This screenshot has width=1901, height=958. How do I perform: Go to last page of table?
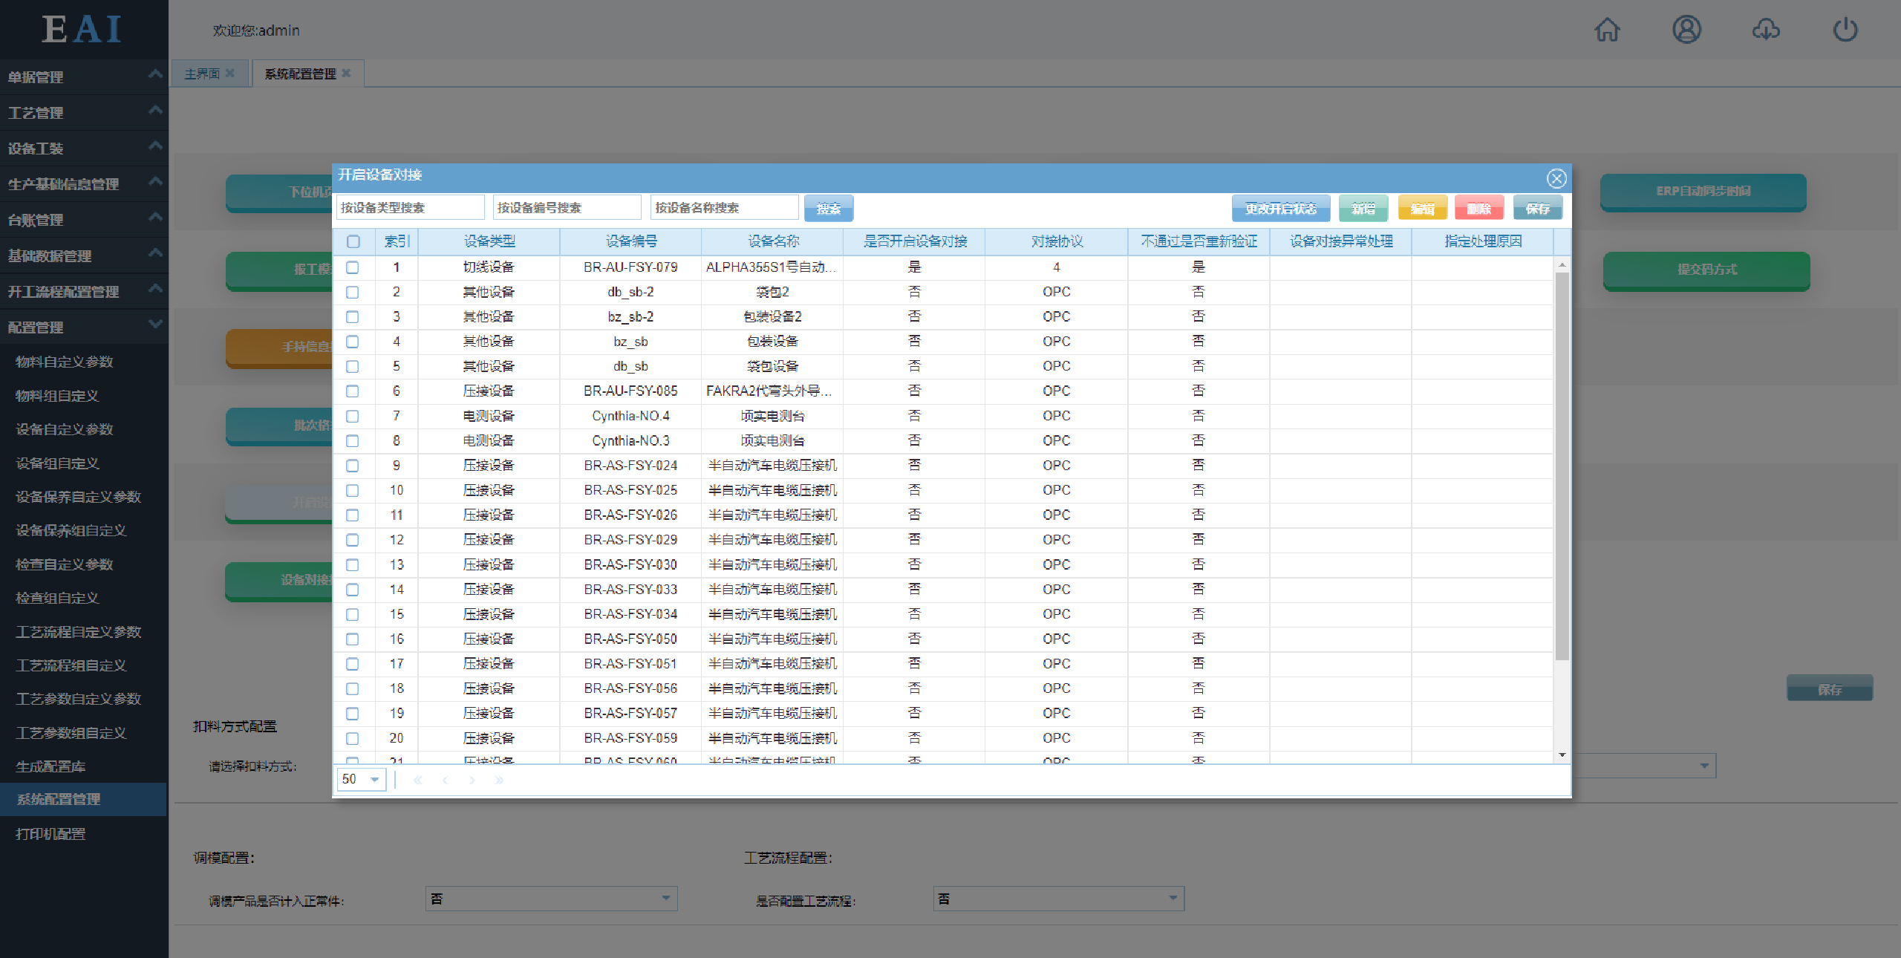499,780
